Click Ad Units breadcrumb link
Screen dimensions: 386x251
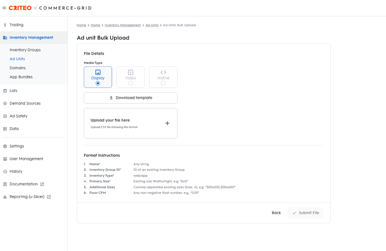[152, 25]
